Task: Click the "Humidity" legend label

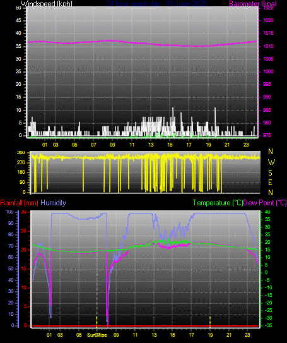Action: coord(53,203)
